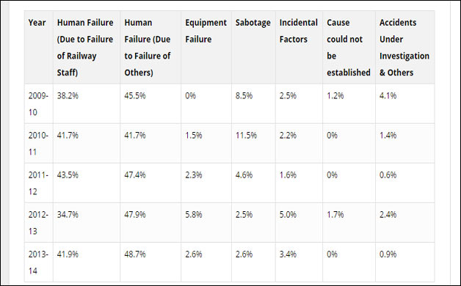Viewport: 461px width, 286px height.
Task: Click the 4.1% under investigation value
Action: pos(388,96)
